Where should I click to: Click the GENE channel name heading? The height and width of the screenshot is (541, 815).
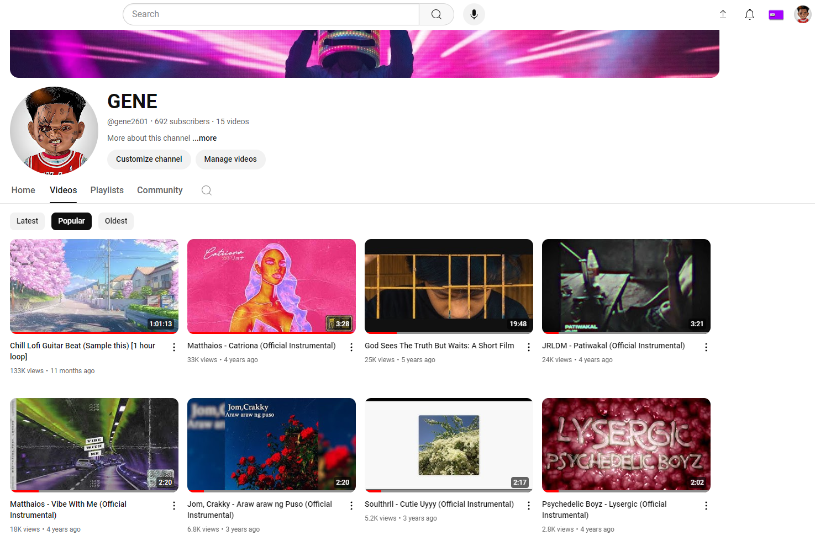point(133,102)
